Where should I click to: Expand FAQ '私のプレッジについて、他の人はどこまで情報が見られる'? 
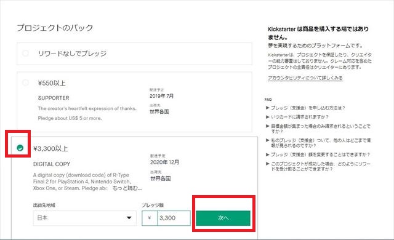coord(318,143)
